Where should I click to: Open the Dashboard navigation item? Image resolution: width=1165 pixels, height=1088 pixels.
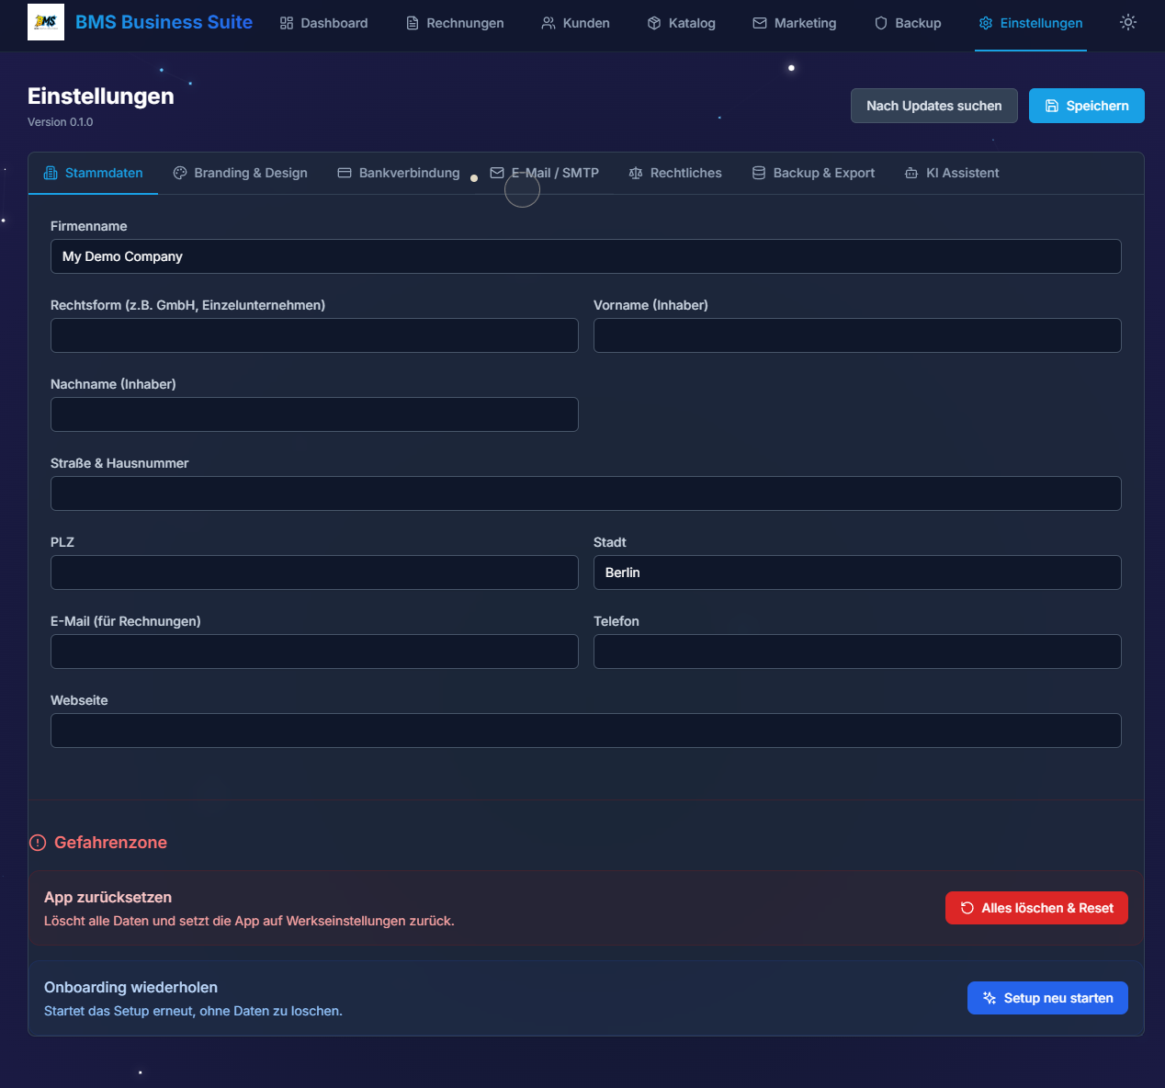[323, 23]
